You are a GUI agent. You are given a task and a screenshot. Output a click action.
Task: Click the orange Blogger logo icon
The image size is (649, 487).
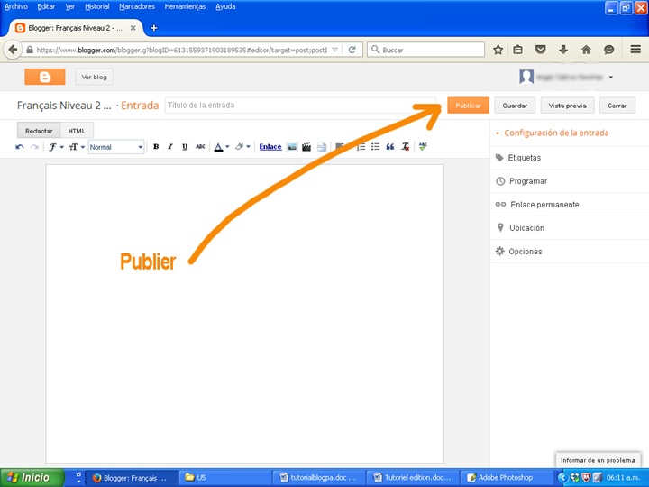pyautogui.click(x=45, y=77)
